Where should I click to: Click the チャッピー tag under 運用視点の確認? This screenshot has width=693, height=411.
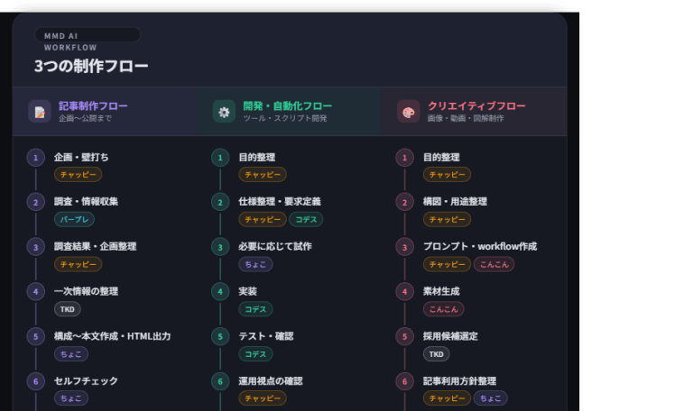(263, 398)
